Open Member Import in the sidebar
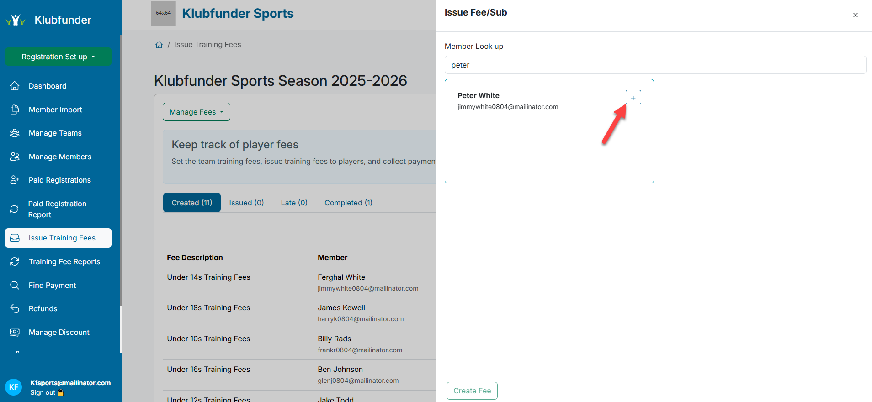The height and width of the screenshot is (402, 872). (x=55, y=110)
